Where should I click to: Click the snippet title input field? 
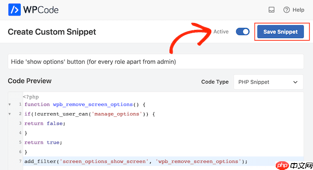(x=156, y=62)
